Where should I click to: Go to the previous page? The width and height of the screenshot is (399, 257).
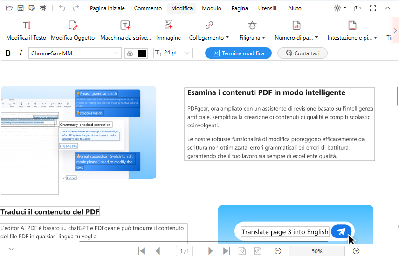158,251
